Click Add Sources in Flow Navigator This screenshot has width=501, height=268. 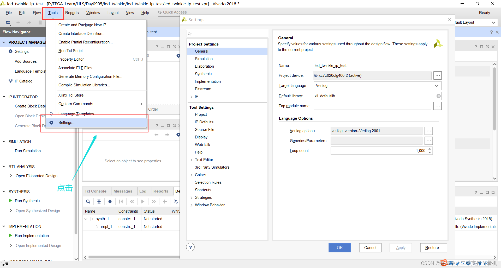[x=26, y=61]
